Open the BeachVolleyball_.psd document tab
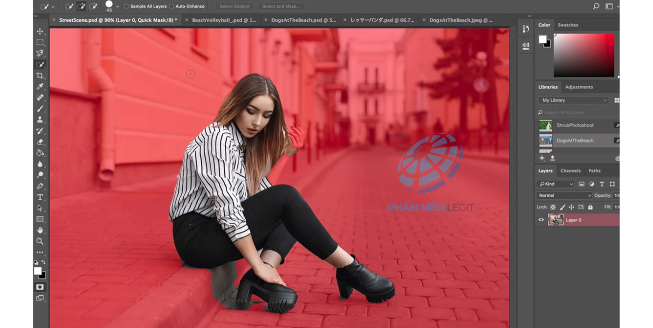Screen dimensions: 653x328 pyautogui.click(x=224, y=20)
